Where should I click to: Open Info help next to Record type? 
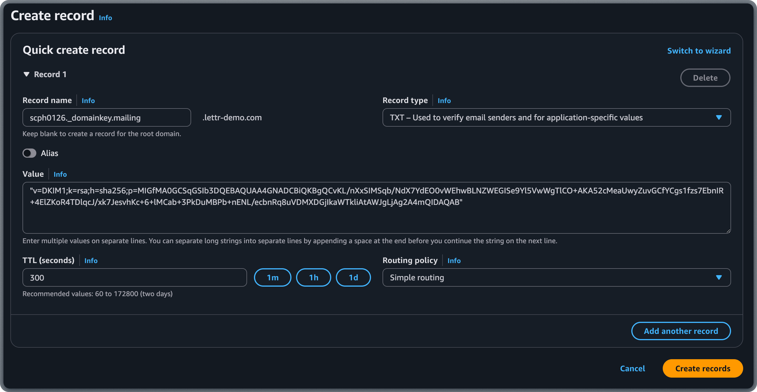click(x=444, y=100)
